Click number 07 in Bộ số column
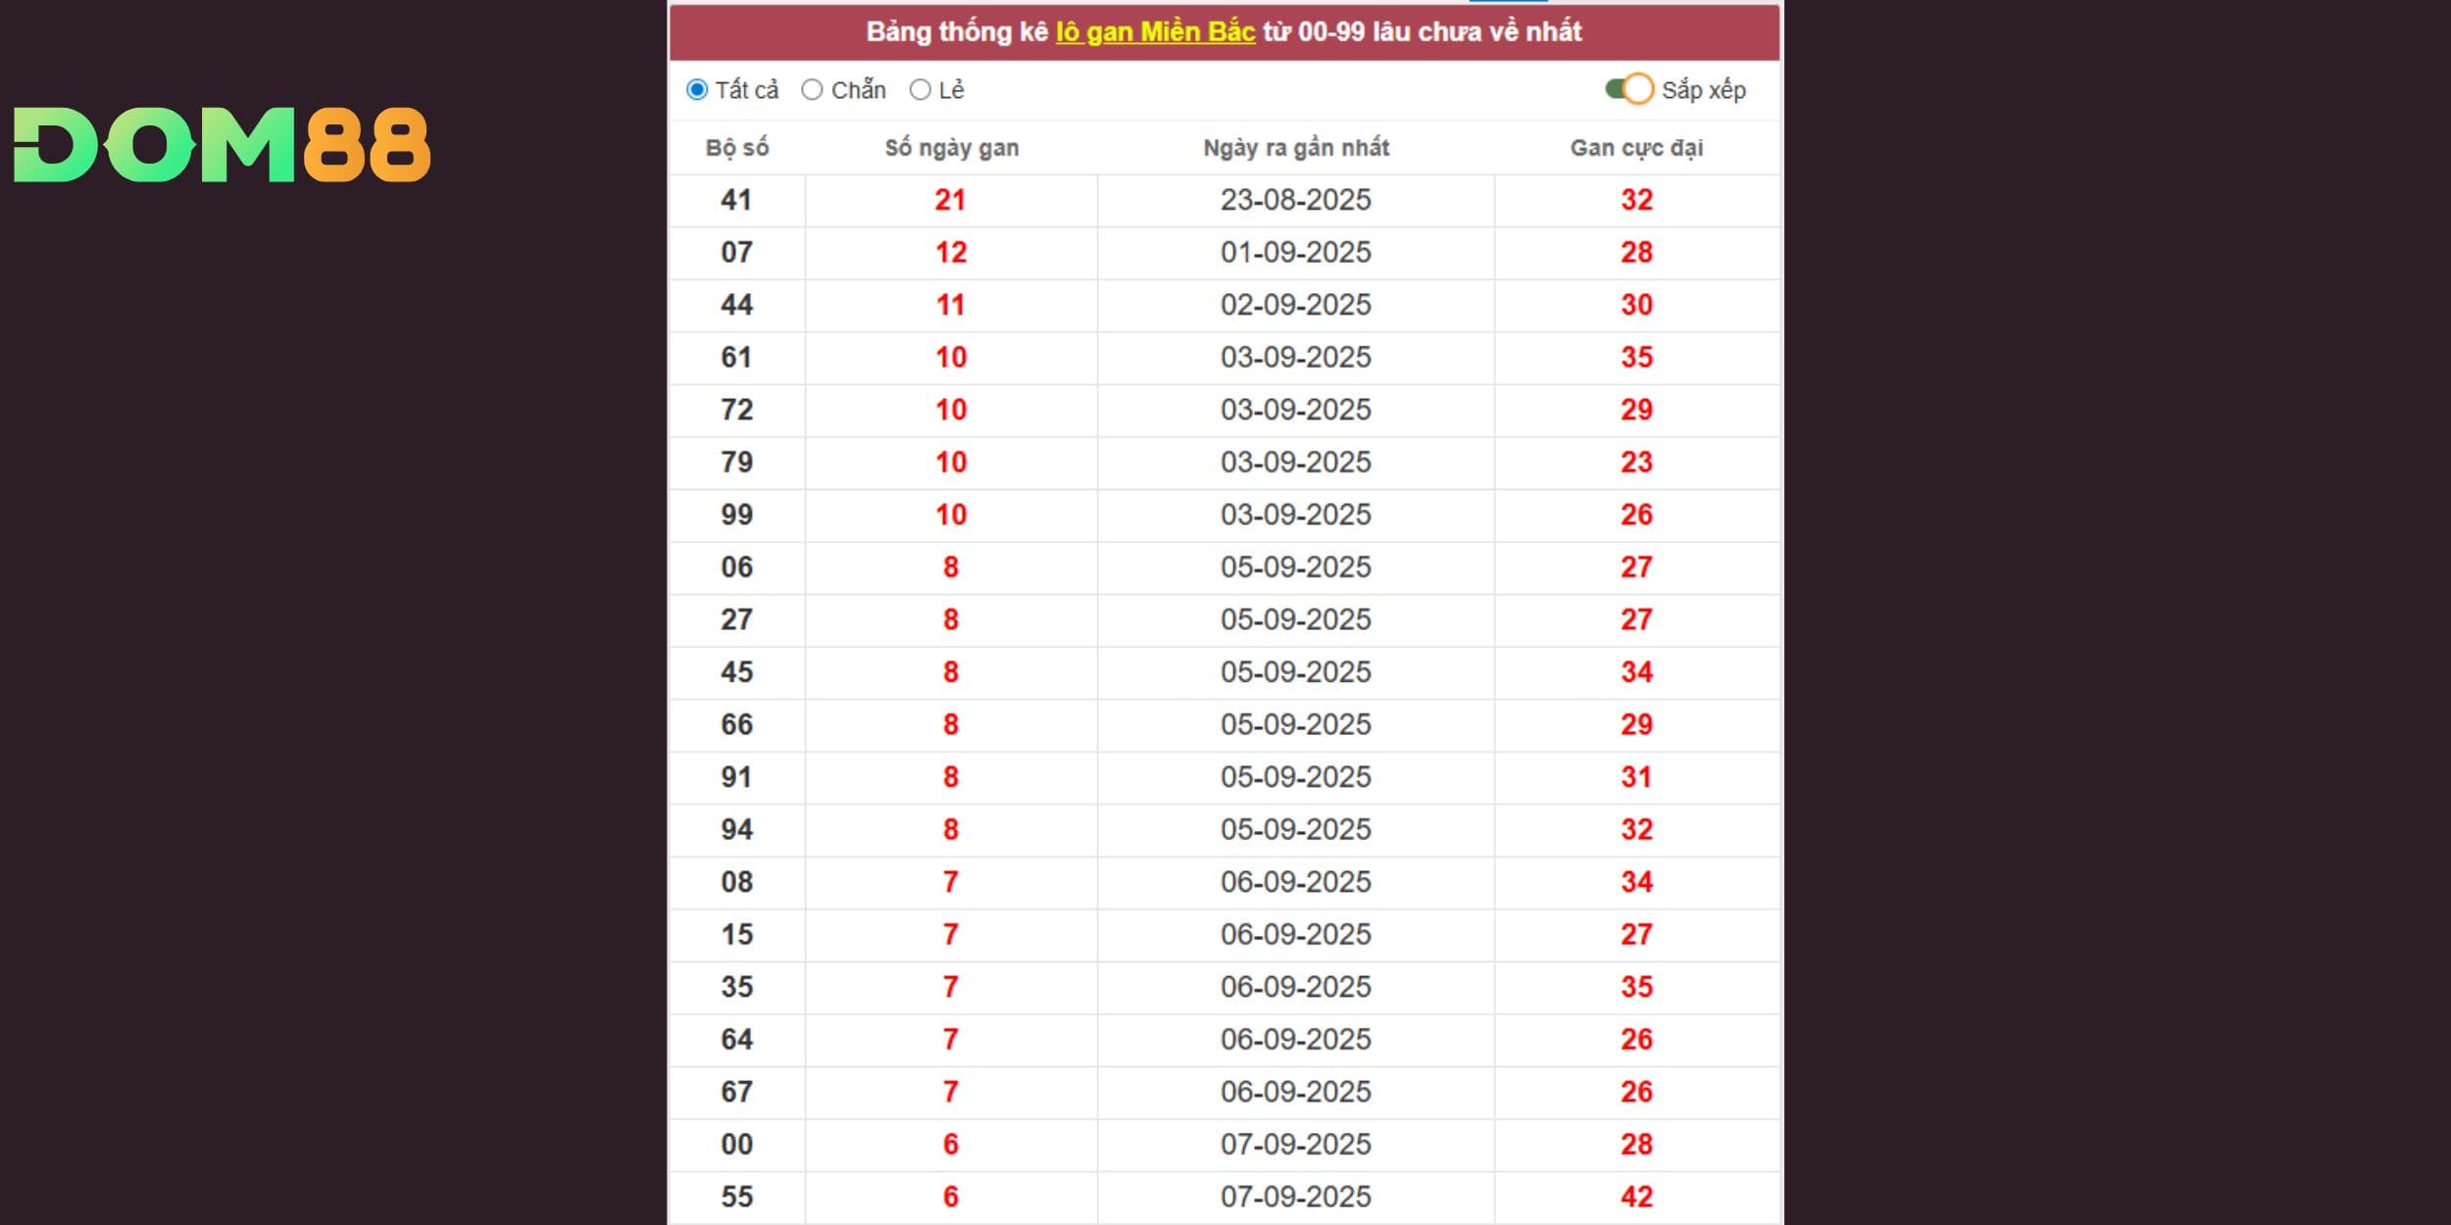 [736, 253]
